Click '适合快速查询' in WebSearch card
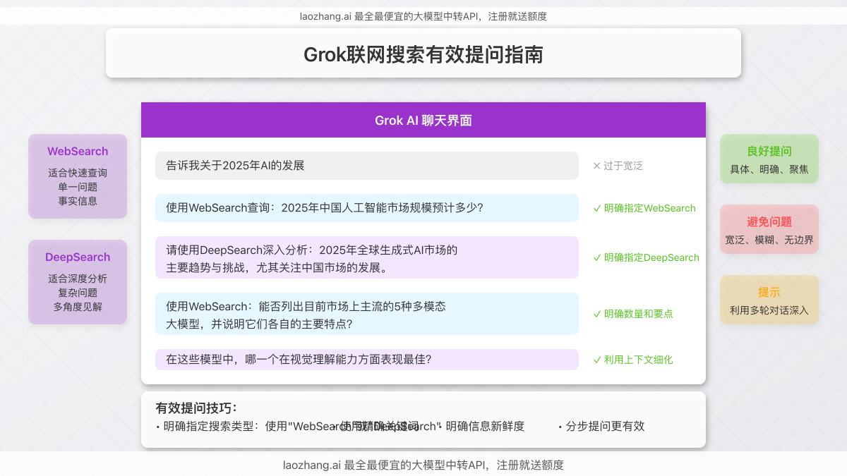The width and height of the screenshot is (847, 476). pos(78,173)
